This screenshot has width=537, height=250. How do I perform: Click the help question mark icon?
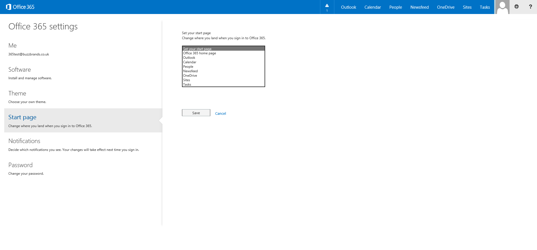pos(530,7)
